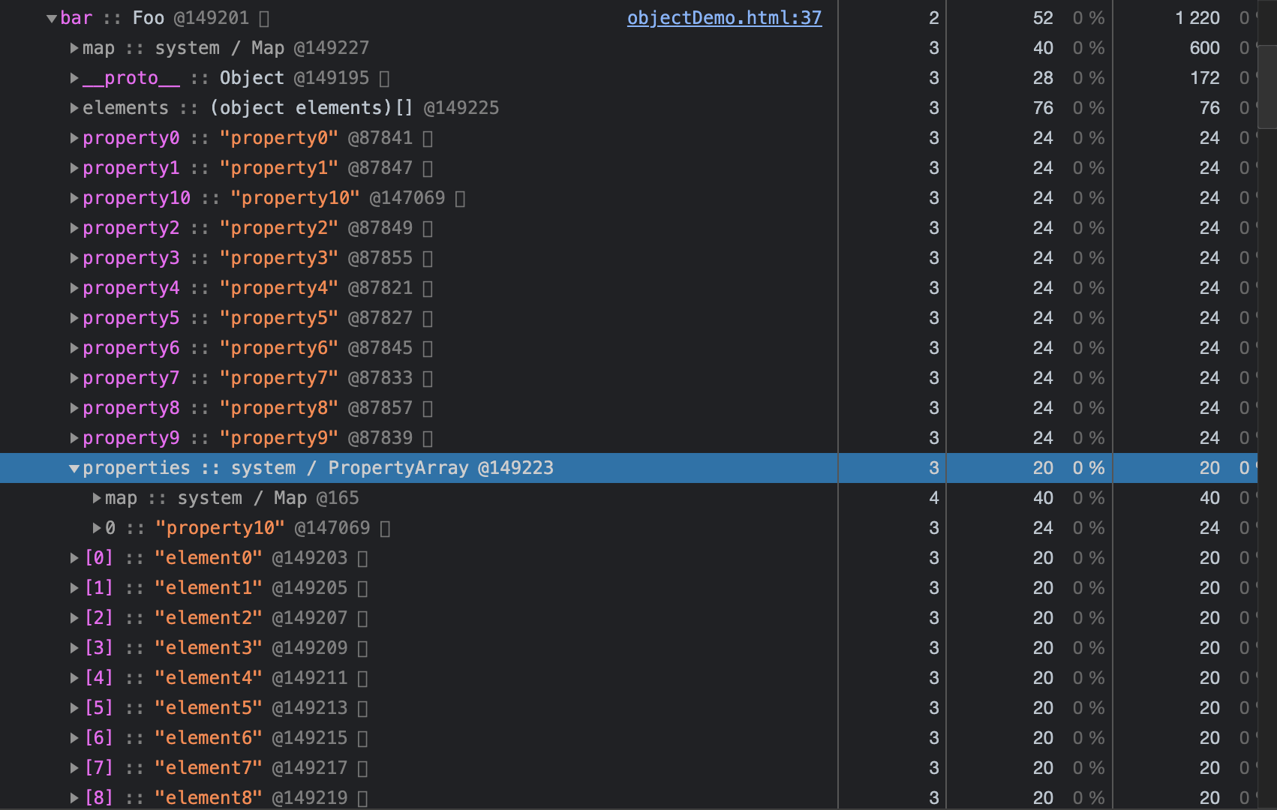Click the box icon after "element7" @149217

click(363, 768)
